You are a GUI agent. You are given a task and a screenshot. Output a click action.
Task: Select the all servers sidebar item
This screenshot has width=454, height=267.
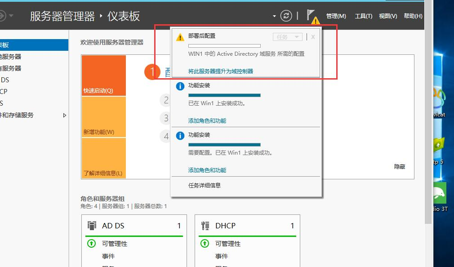[34, 68]
